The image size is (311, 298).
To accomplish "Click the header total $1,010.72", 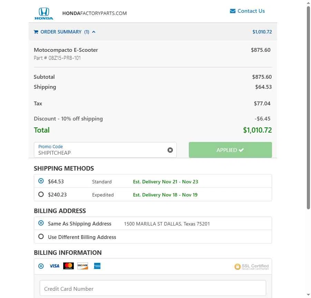I will [x=262, y=32].
